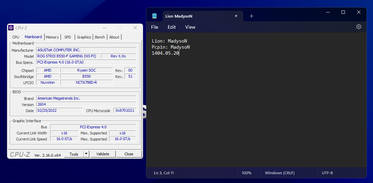Click the Ln 3, Col 11 status indicator
The width and height of the screenshot is (373, 183).
coord(164,173)
